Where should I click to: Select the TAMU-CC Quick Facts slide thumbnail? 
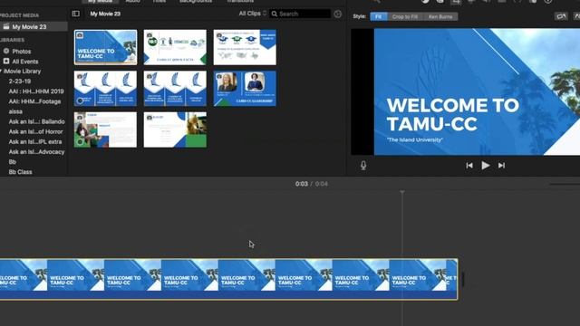(175, 47)
